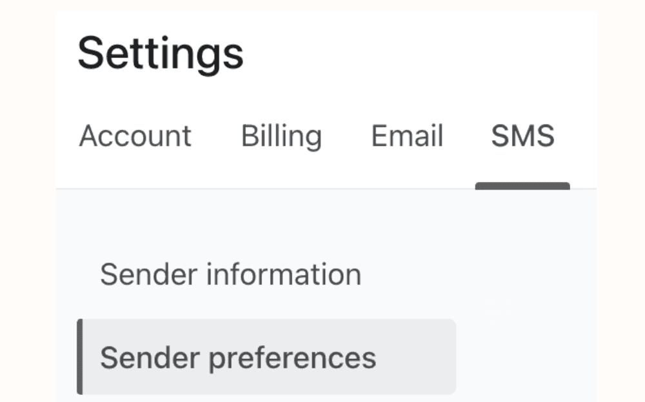Click the Sender preferences link

238,358
